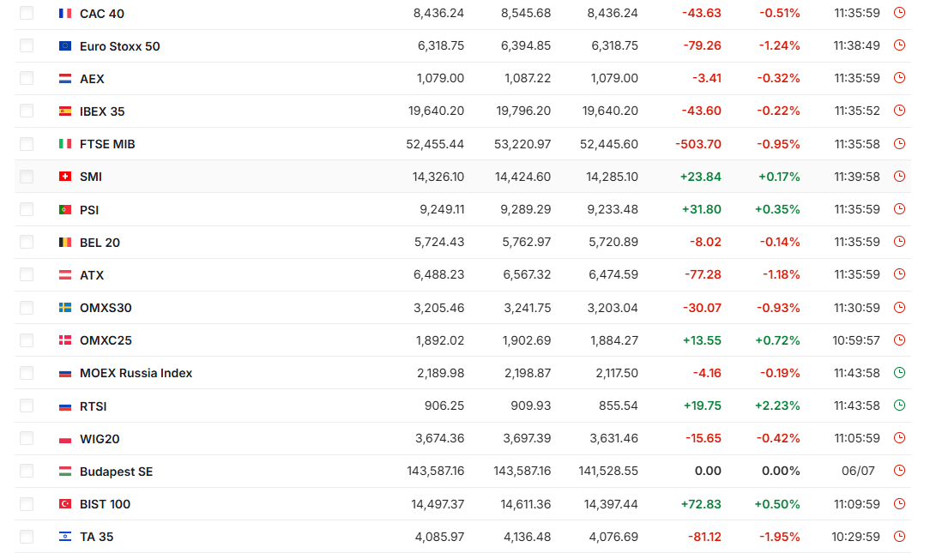Open the ATX index details
This screenshot has height=553, width=930.
pos(92,275)
